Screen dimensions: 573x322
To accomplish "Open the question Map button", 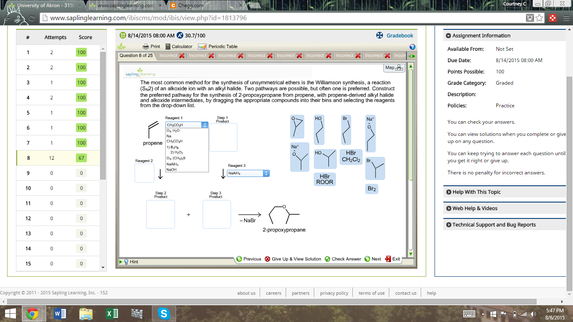I will pos(394,68).
